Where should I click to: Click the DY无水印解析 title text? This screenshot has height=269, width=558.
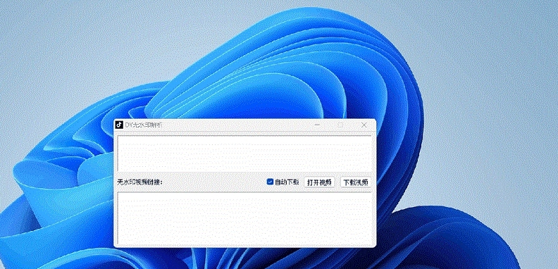point(143,125)
